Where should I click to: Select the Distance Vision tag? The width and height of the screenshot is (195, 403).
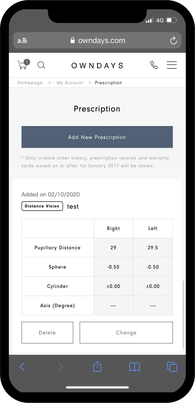tap(42, 206)
